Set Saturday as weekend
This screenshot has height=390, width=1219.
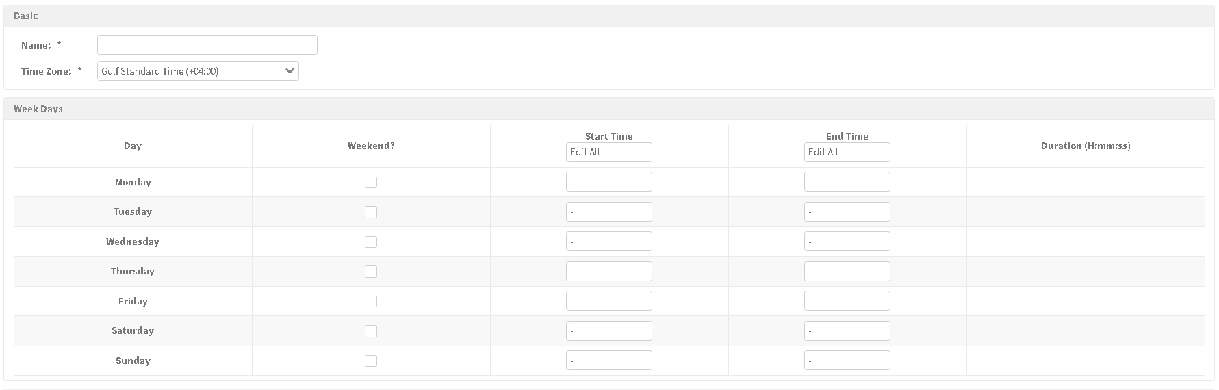tap(371, 331)
